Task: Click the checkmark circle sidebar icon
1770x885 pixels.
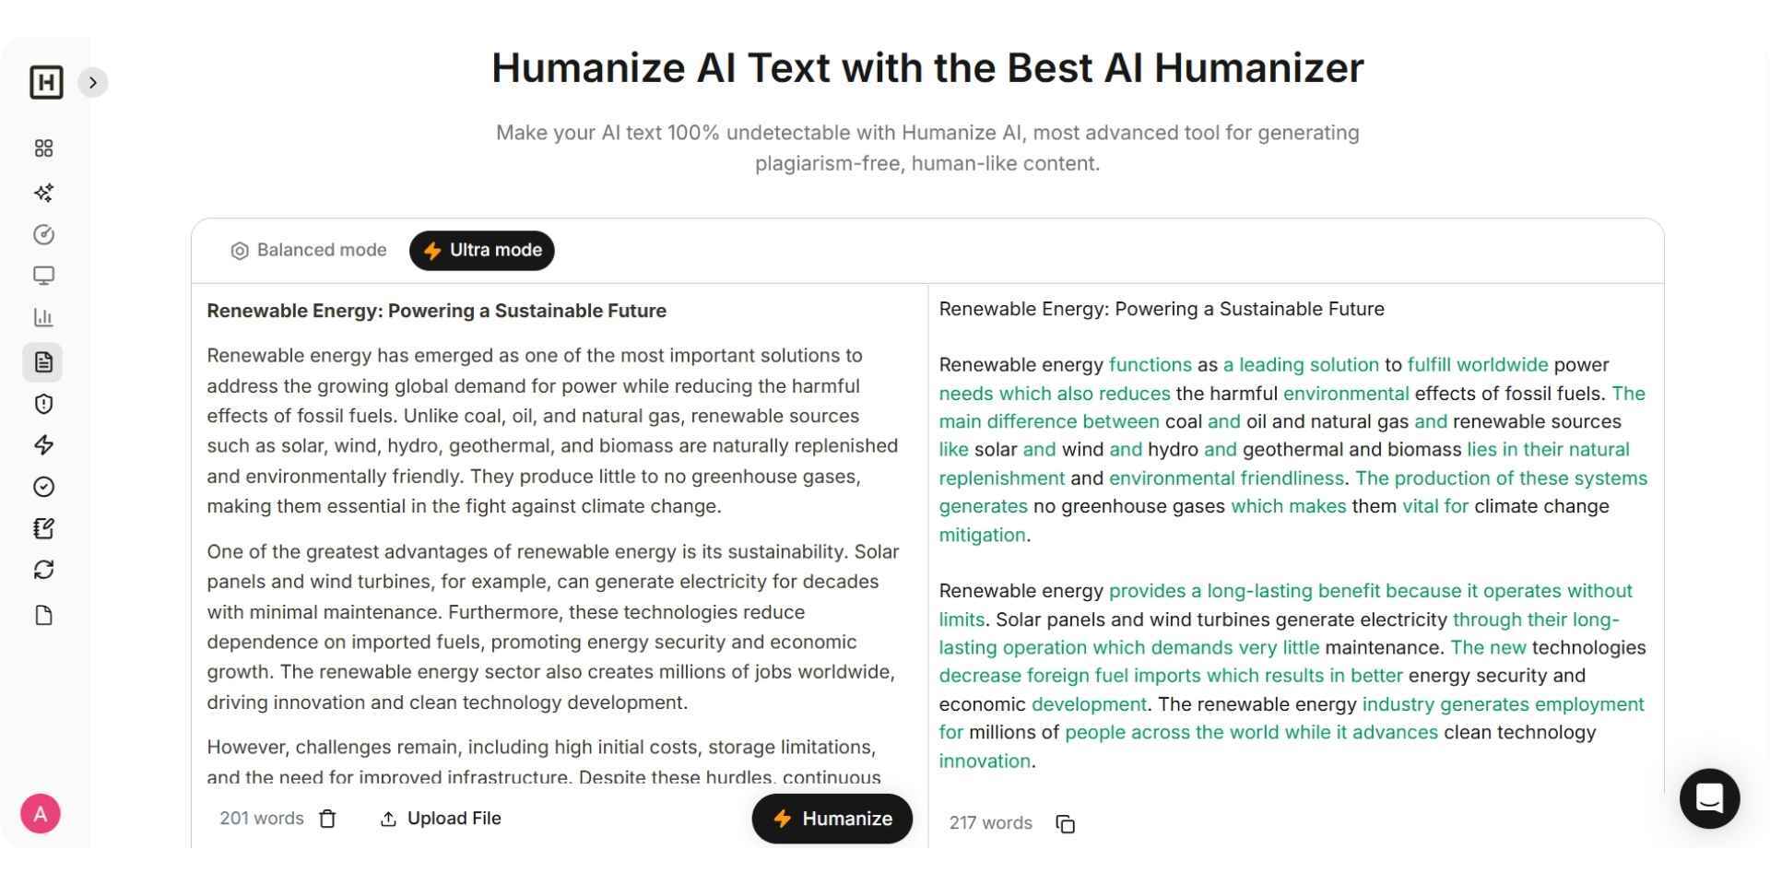Action: click(43, 487)
